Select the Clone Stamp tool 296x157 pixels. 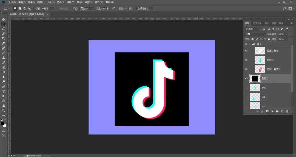3,58
